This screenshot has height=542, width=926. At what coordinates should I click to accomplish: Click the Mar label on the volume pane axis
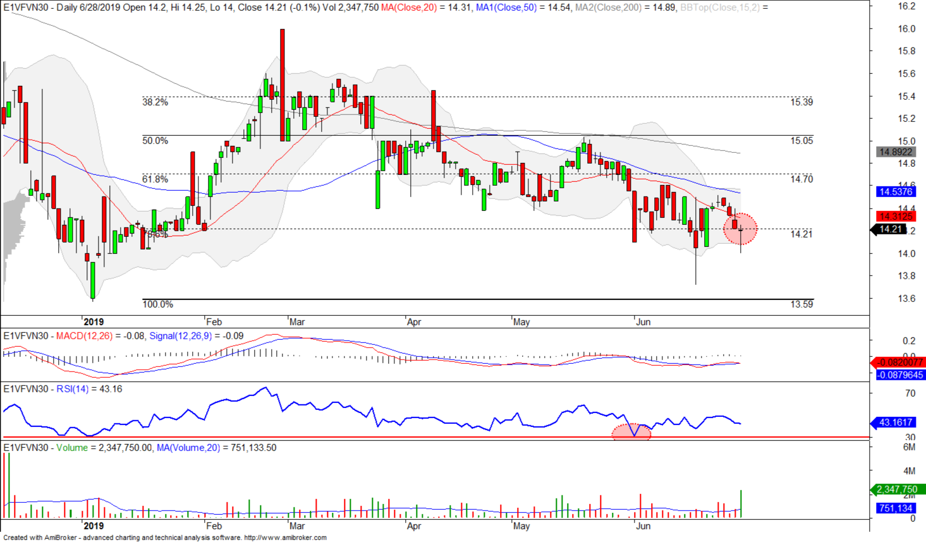[297, 526]
